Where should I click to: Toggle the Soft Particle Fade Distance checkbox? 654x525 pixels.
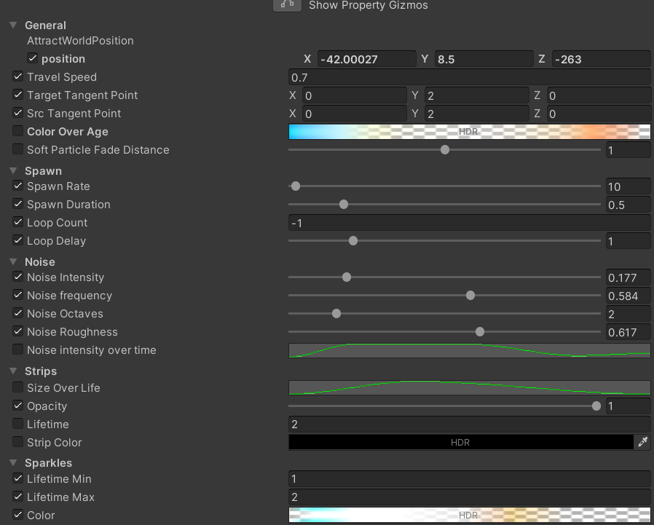(x=18, y=149)
